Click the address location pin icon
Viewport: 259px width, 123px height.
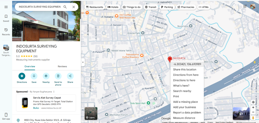(x=18, y=120)
